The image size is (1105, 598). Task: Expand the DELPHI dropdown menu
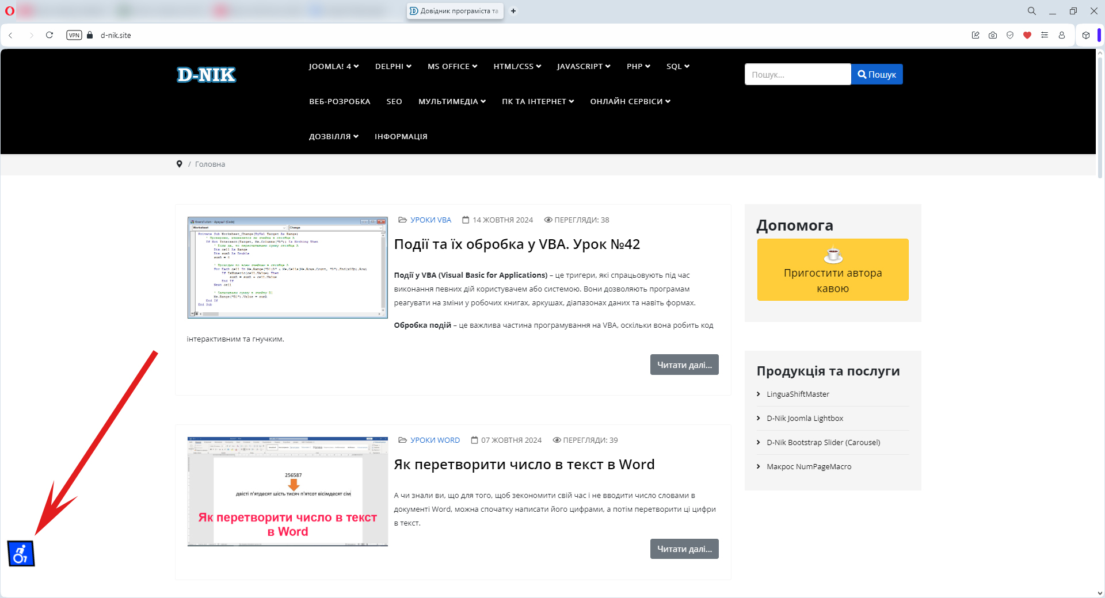393,66
